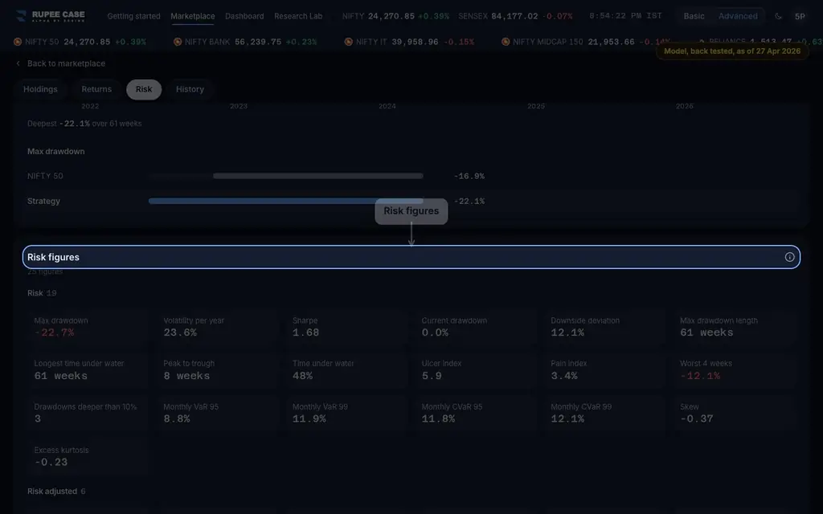Click the Downside deviation 12.1% figure
823x514 pixels.
(x=604, y=328)
